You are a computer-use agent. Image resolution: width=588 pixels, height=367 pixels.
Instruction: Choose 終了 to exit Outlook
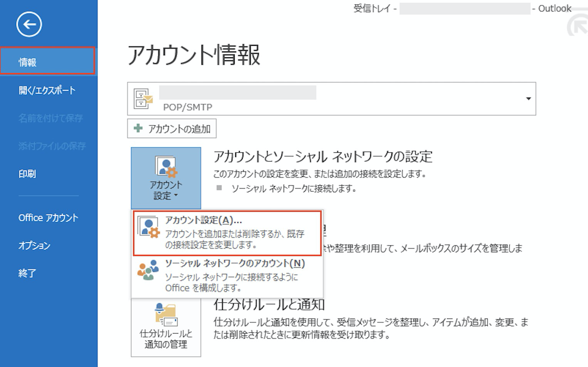(27, 273)
